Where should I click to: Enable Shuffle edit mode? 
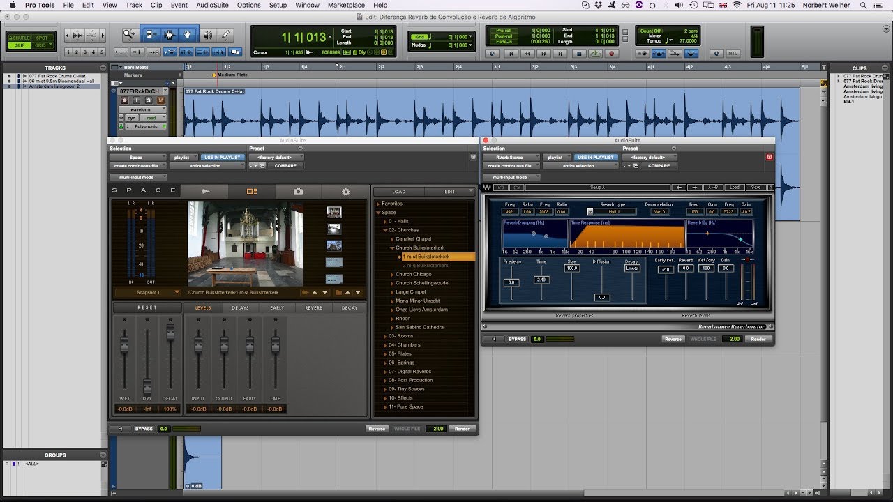[19, 38]
